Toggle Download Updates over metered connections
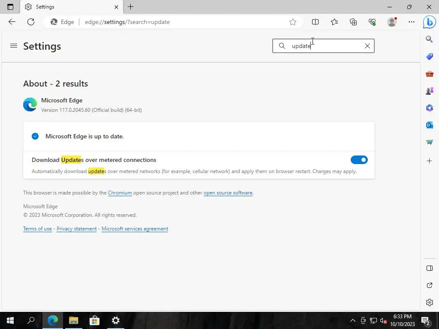The image size is (439, 329). tap(359, 160)
